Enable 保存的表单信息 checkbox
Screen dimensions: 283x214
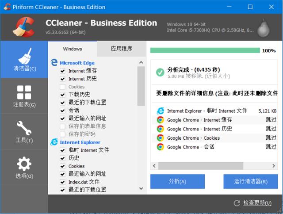(62, 126)
